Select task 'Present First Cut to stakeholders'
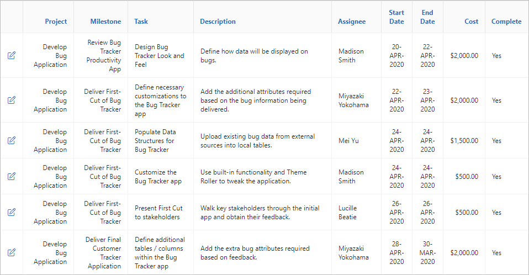This screenshot has width=529, height=275. pos(158,213)
